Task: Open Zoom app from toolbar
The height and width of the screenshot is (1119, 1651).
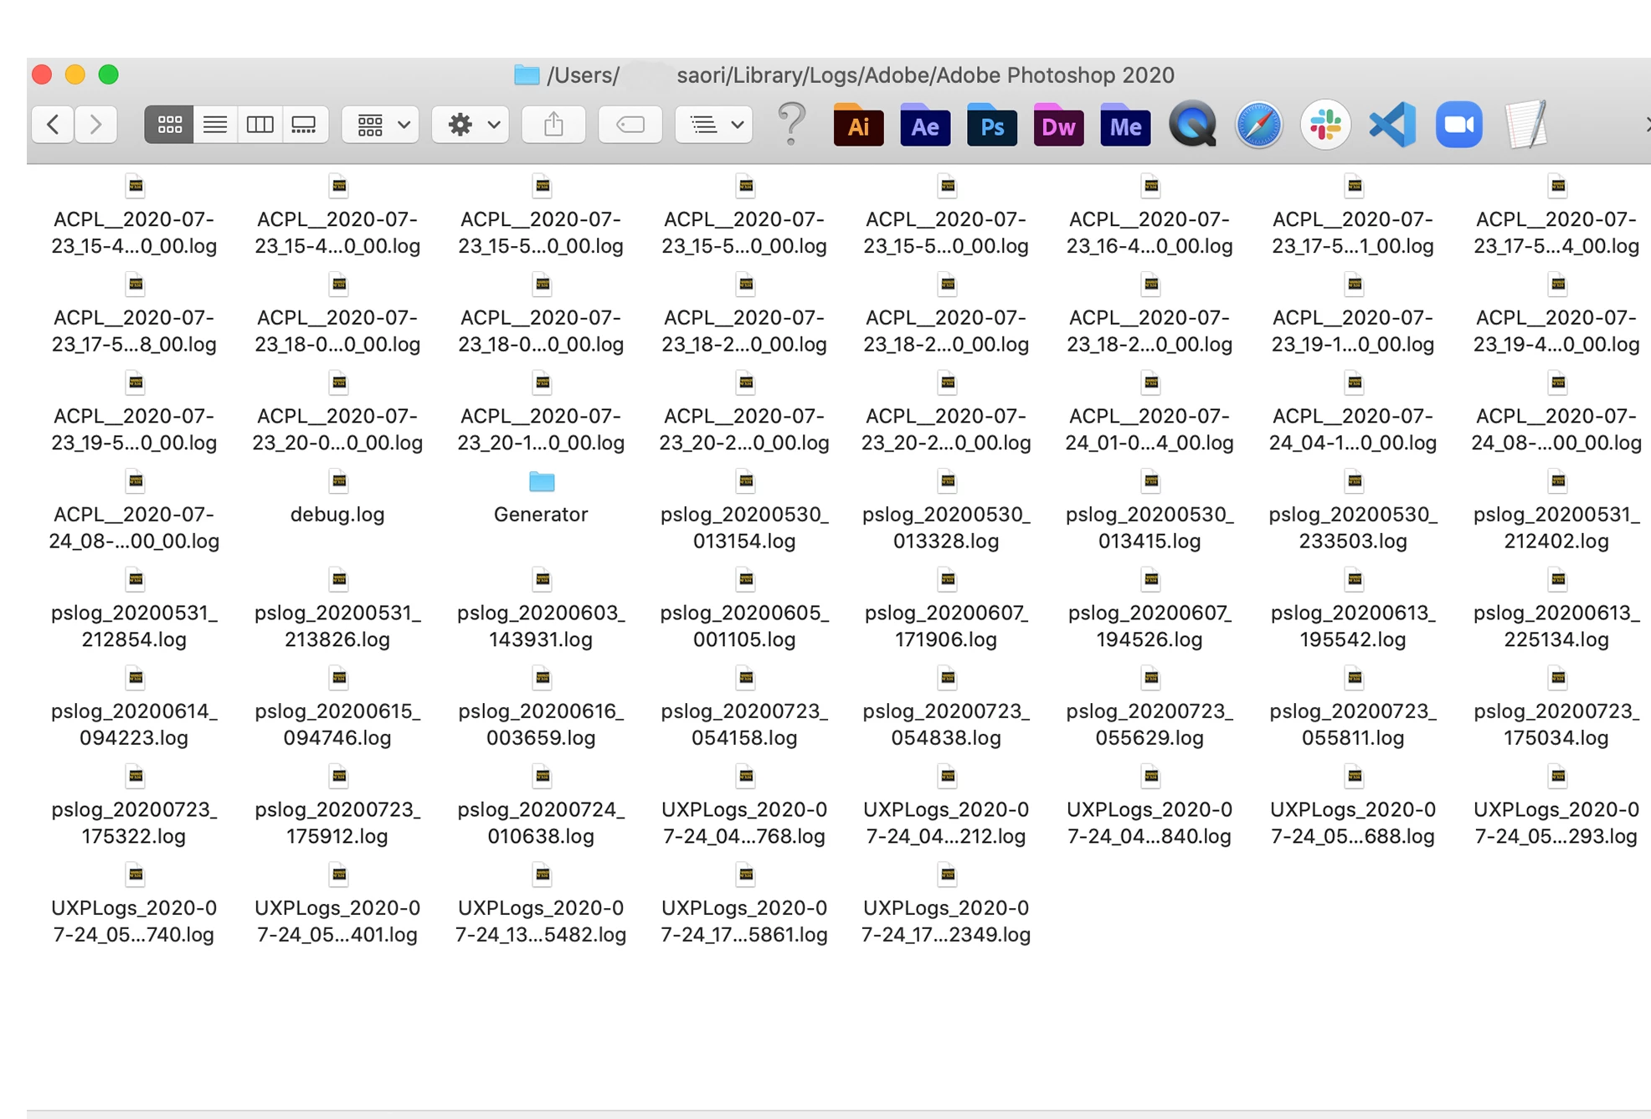Action: click(x=1458, y=126)
